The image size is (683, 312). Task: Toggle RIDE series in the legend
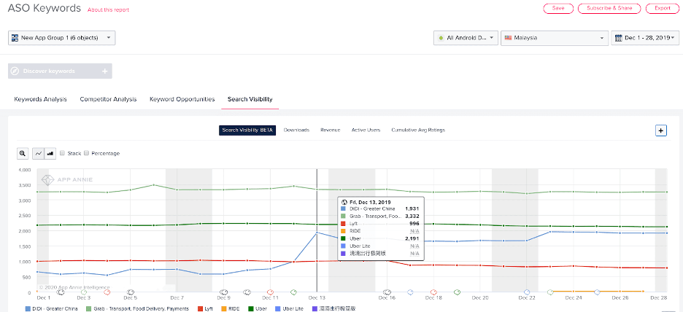[231, 308]
